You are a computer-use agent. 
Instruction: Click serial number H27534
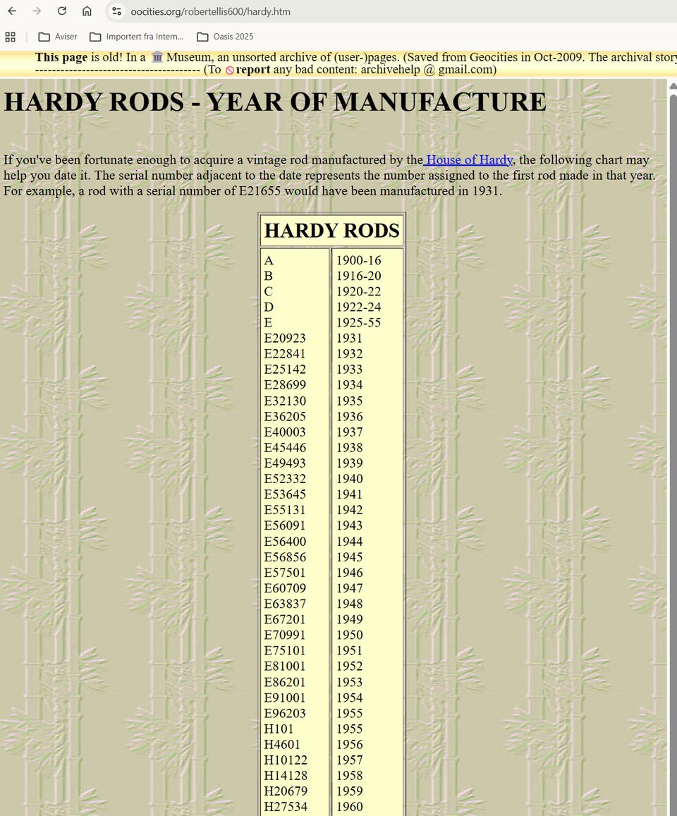[285, 807]
